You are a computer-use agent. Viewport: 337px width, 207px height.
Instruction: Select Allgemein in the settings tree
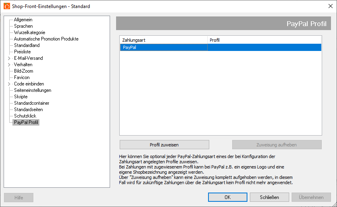(23, 20)
